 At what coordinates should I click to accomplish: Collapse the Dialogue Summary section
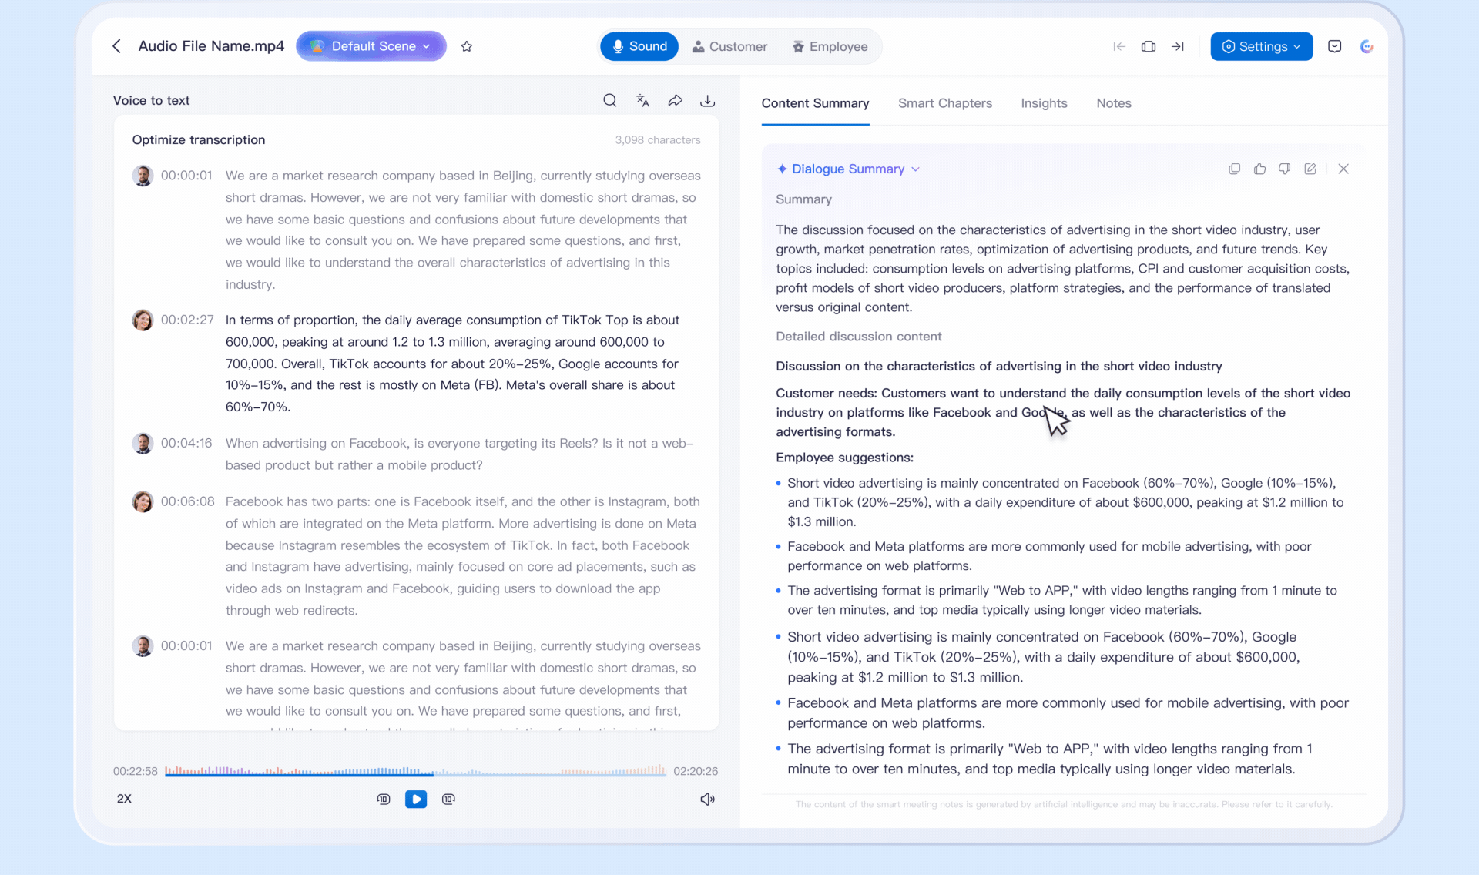[x=916, y=169]
